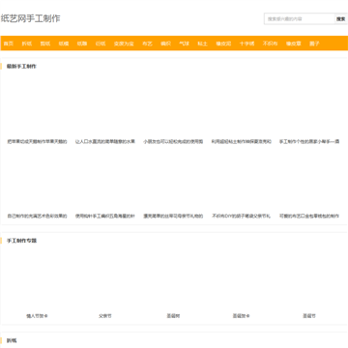Open the article about 苹果天鹅

point(37,141)
